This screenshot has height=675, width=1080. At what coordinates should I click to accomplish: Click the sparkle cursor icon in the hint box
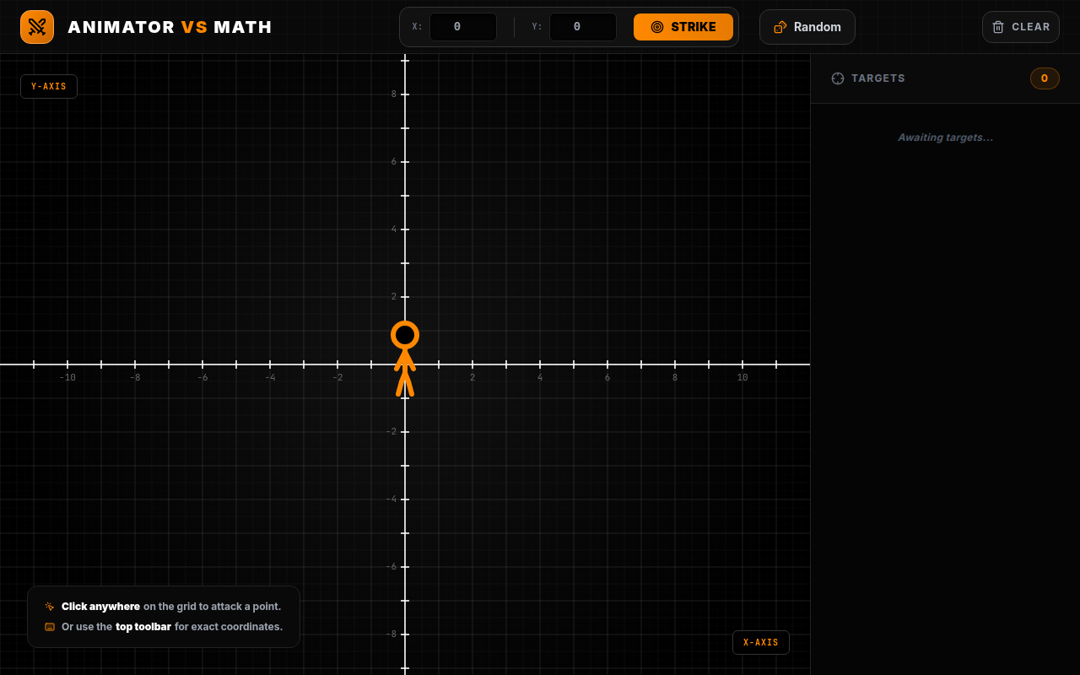50,607
